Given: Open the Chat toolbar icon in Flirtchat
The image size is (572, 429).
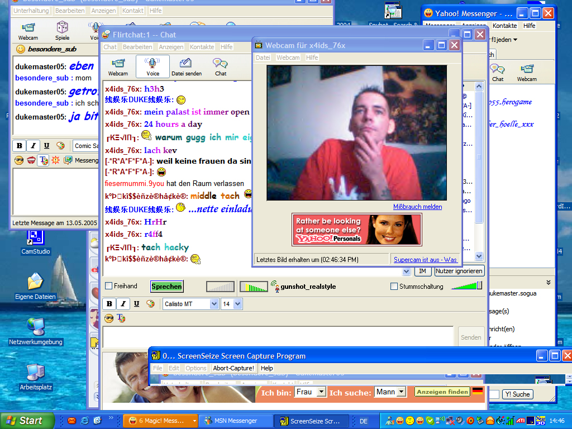Looking at the screenshot, I should (220, 67).
